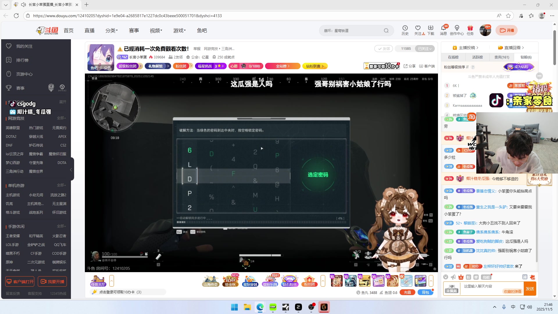
Task: Open the 消息 notification bell
Action: 443,28
